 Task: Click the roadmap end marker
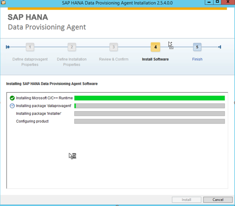[x=220, y=47]
